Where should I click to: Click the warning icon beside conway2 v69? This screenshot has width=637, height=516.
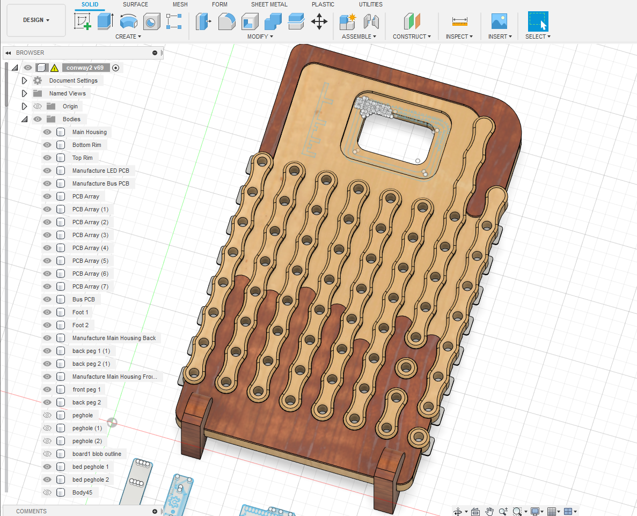(x=54, y=68)
